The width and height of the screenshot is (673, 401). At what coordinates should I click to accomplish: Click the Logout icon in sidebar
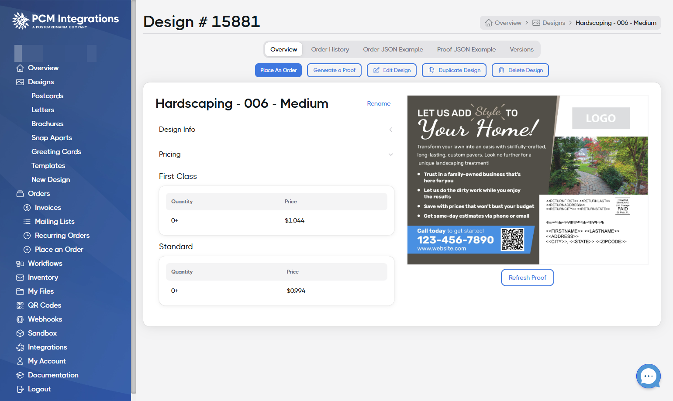tap(20, 389)
